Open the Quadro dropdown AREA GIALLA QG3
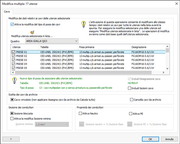 click(x=52, y=41)
